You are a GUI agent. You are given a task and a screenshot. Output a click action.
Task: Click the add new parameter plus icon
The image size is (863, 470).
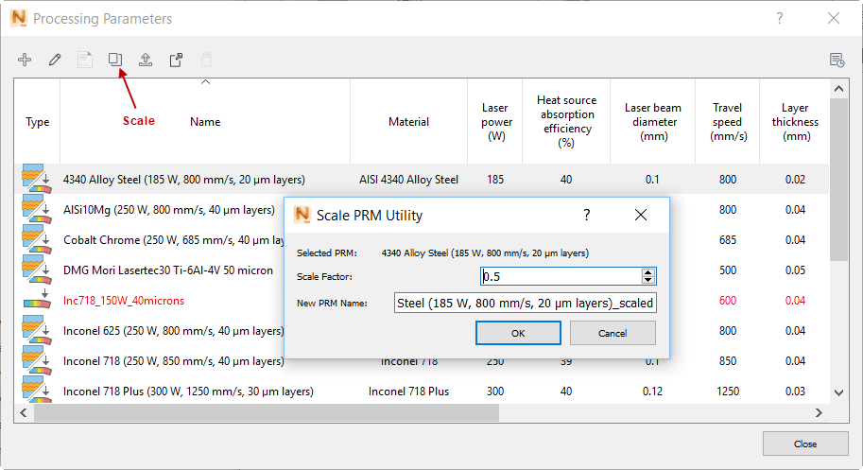pos(25,60)
